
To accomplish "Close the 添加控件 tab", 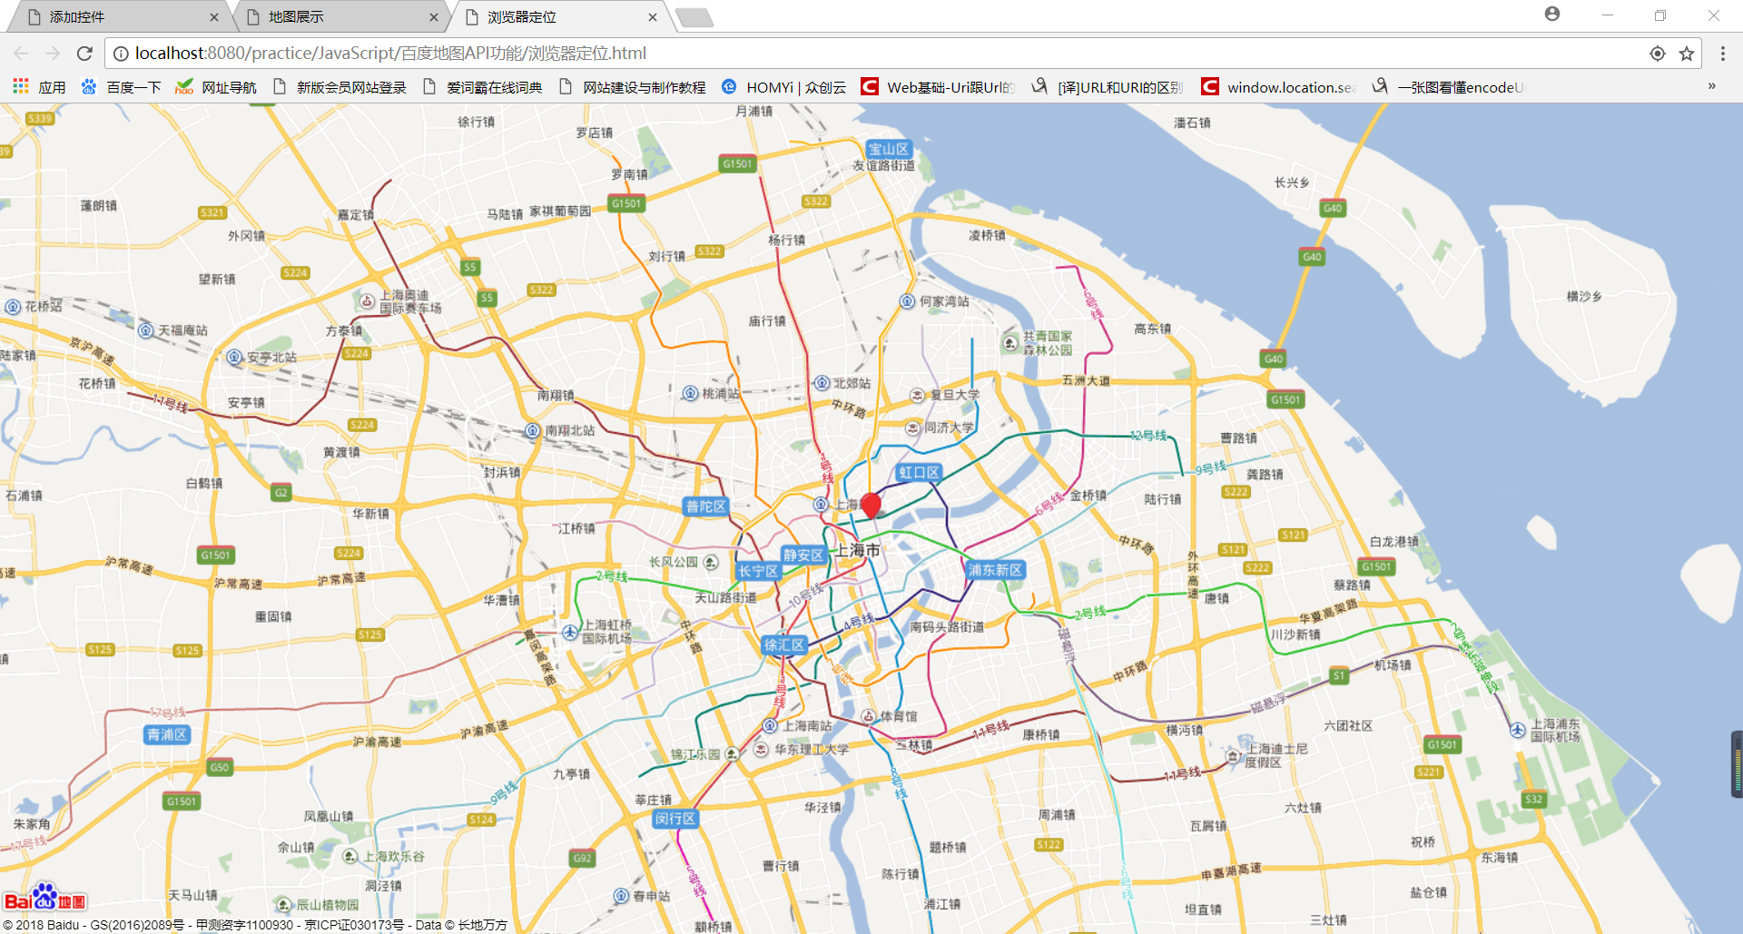I will 214,17.
